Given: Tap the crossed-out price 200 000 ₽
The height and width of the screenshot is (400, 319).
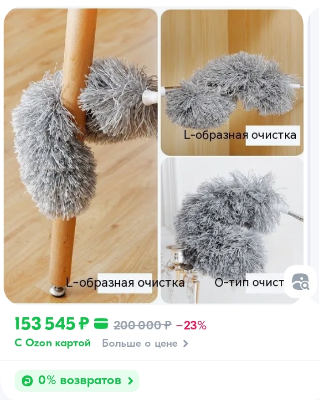Looking at the screenshot, I should pos(142,325).
